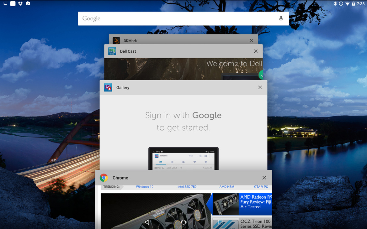Viewport: 367px width, 229px height.
Task: Open the Chrome app icon
Action: (104, 178)
